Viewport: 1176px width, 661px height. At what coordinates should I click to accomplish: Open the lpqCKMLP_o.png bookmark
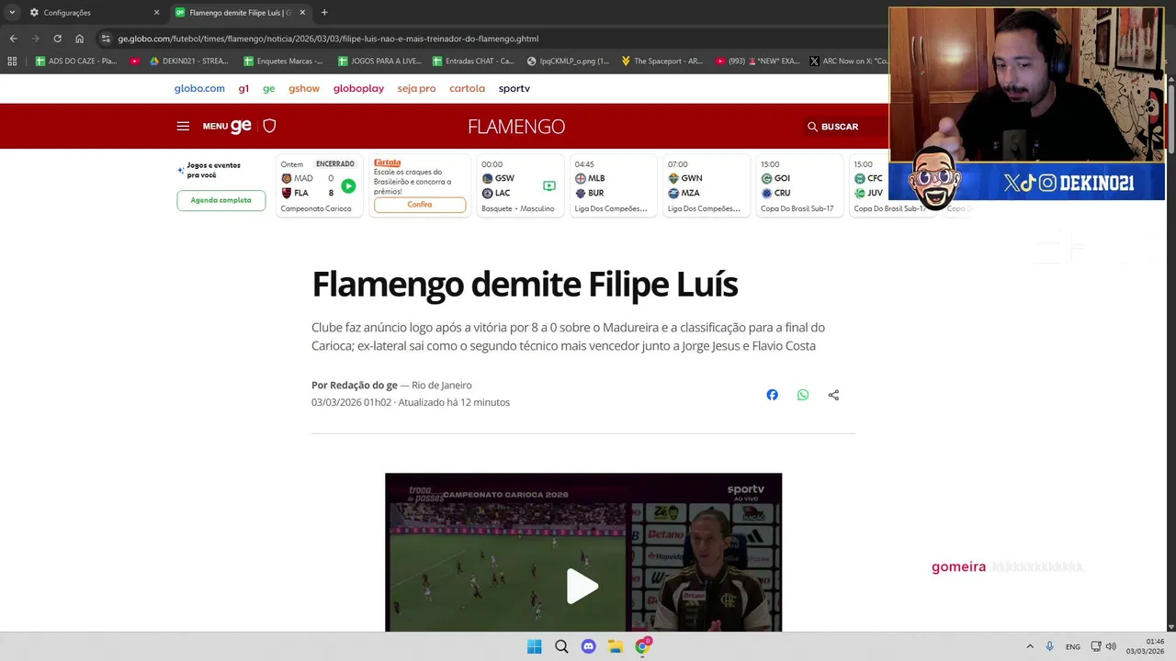(x=569, y=62)
